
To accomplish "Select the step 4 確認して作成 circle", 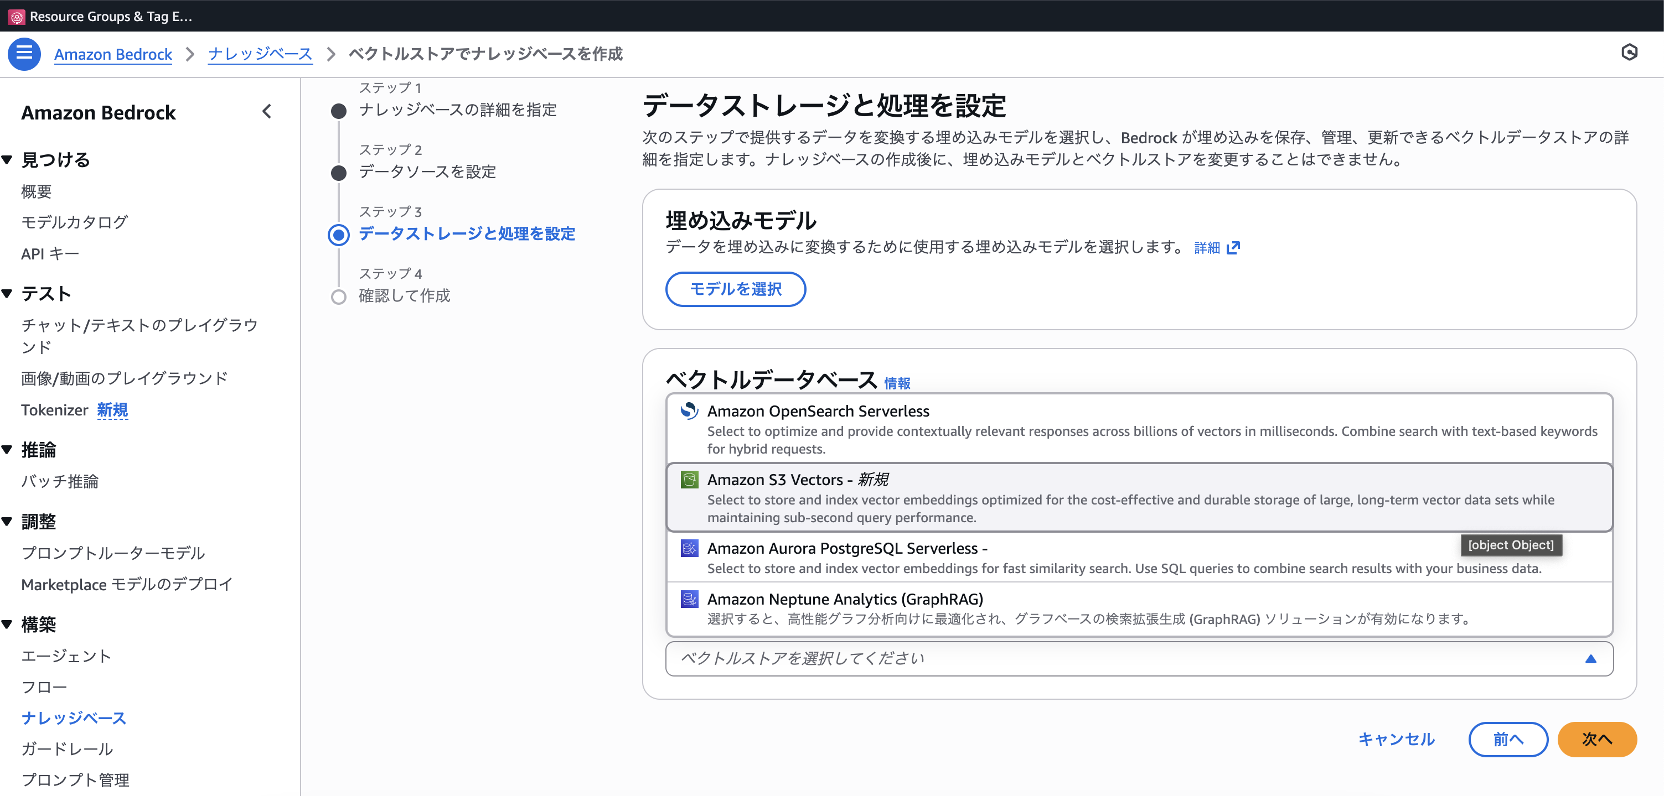I will 338,297.
